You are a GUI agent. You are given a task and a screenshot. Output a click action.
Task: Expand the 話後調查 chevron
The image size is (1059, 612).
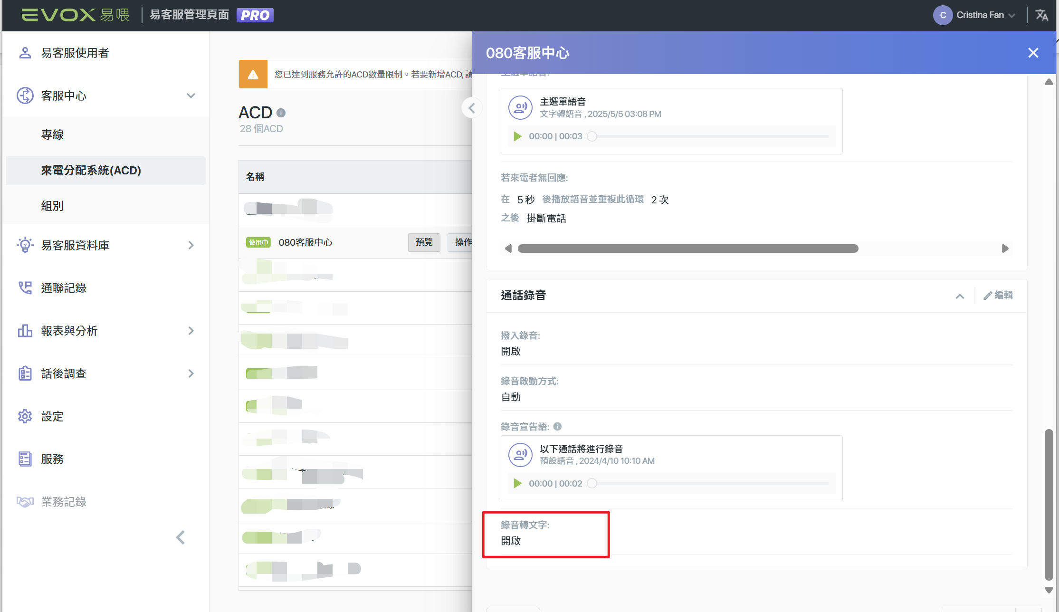(x=191, y=373)
